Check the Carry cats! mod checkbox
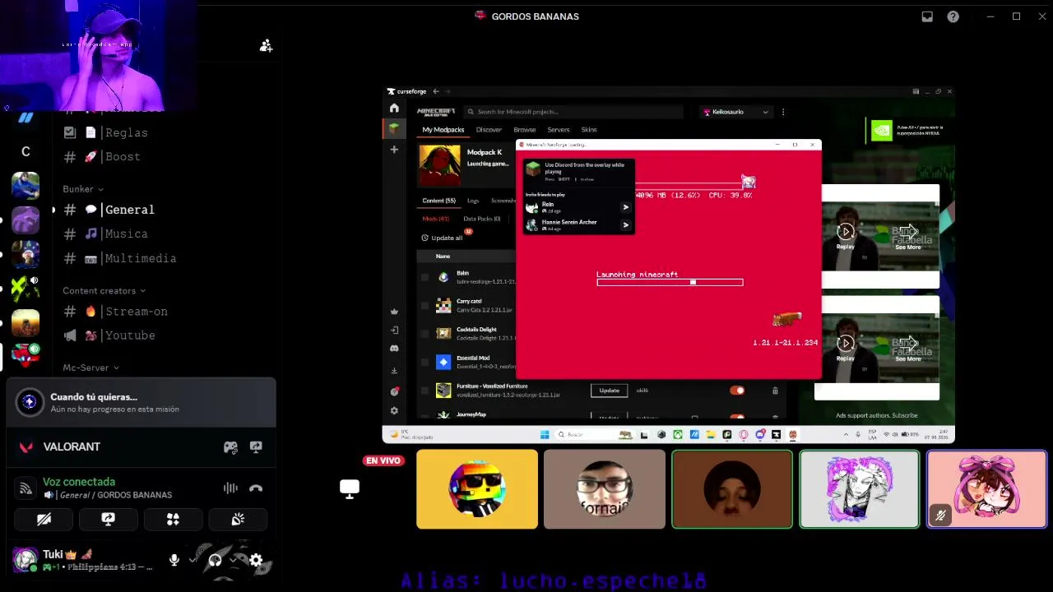This screenshot has width=1053, height=592. [424, 305]
